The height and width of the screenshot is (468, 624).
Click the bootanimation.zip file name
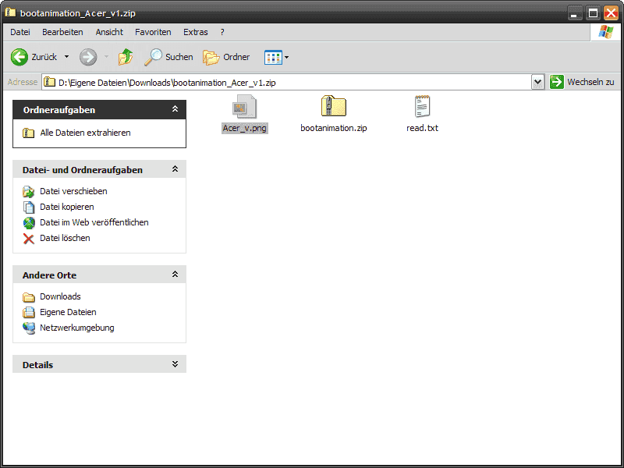pyautogui.click(x=334, y=128)
